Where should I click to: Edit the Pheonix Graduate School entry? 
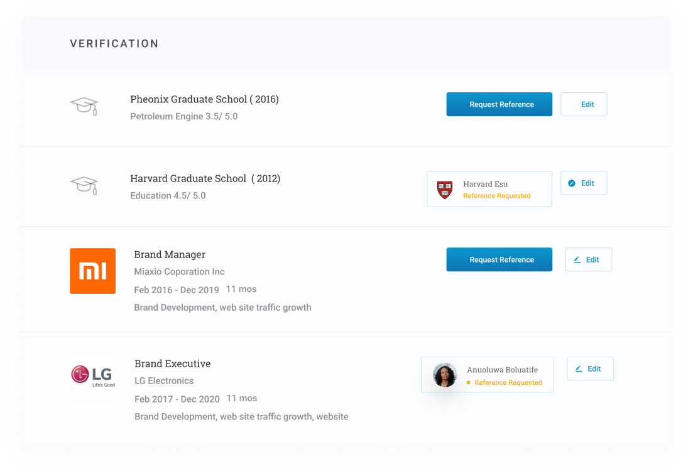pos(584,104)
